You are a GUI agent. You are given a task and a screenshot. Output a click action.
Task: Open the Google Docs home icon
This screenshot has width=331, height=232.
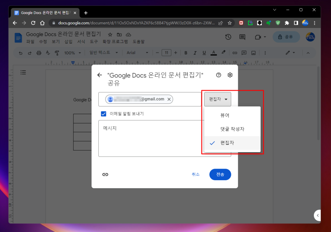click(18, 38)
